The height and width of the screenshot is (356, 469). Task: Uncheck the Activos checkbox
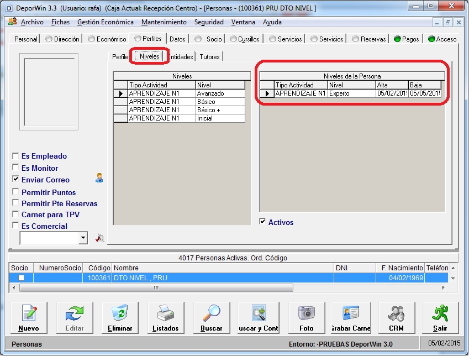pos(262,222)
